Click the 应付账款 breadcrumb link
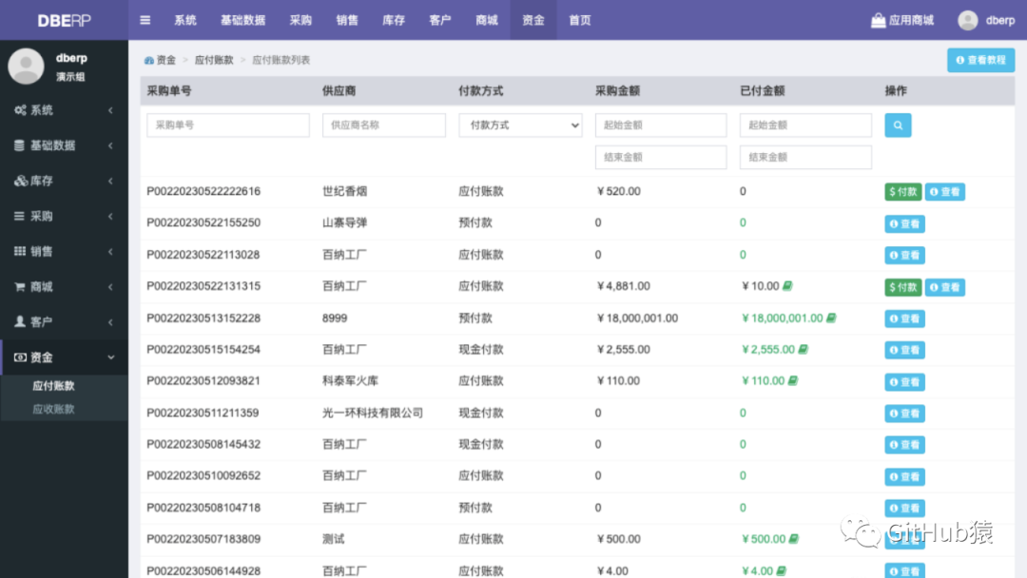Viewport: 1027px width, 578px height. pyautogui.click(x=214, y=60)
